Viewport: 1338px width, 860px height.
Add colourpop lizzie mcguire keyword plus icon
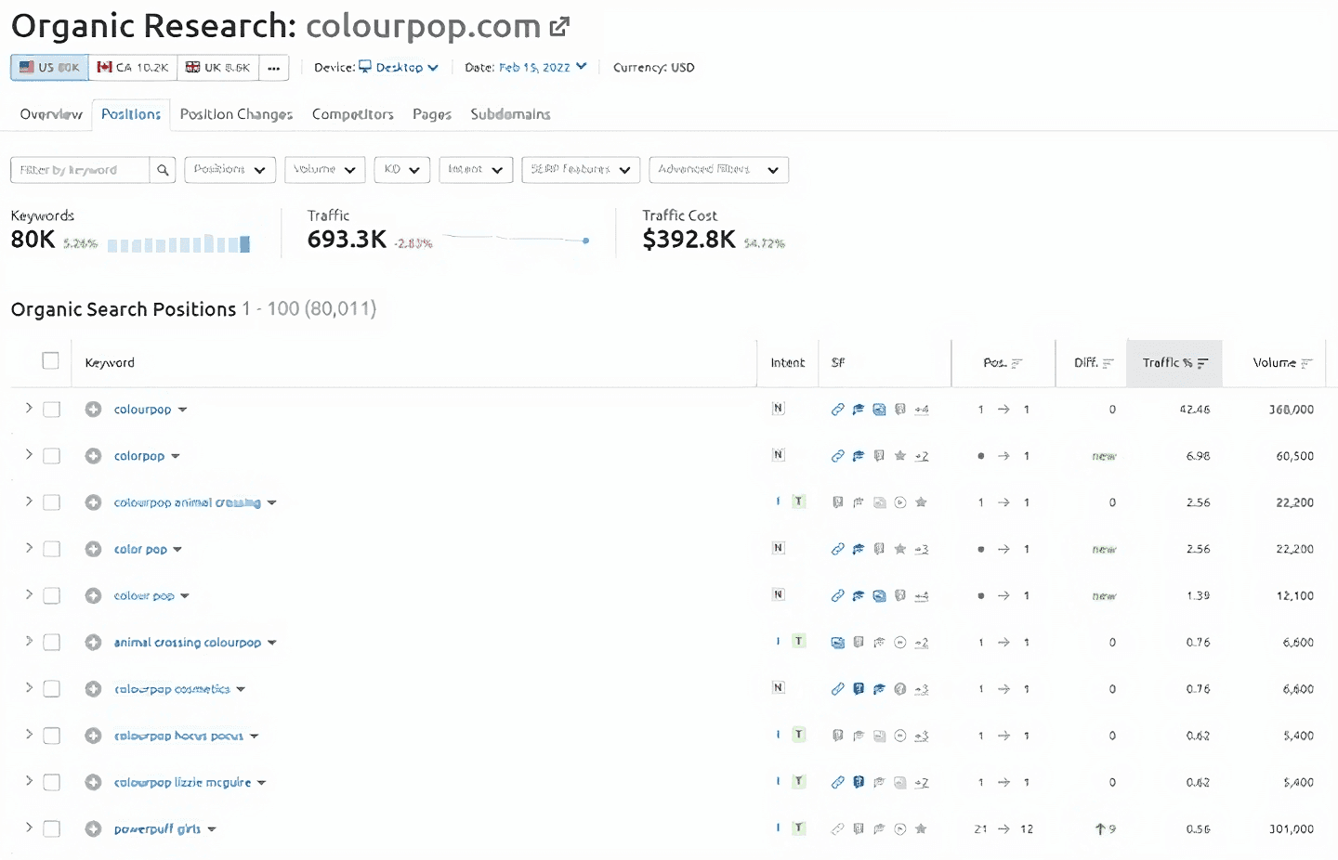pyautogui.click(x=93, y=782)
